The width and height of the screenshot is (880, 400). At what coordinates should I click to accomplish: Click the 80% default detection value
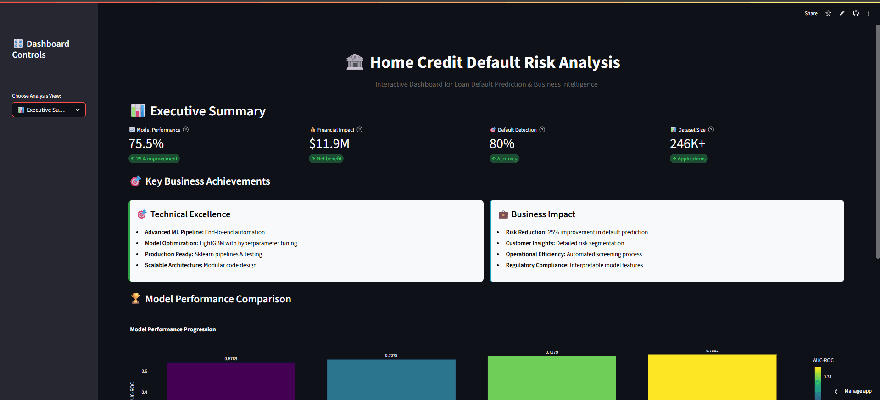502,144
